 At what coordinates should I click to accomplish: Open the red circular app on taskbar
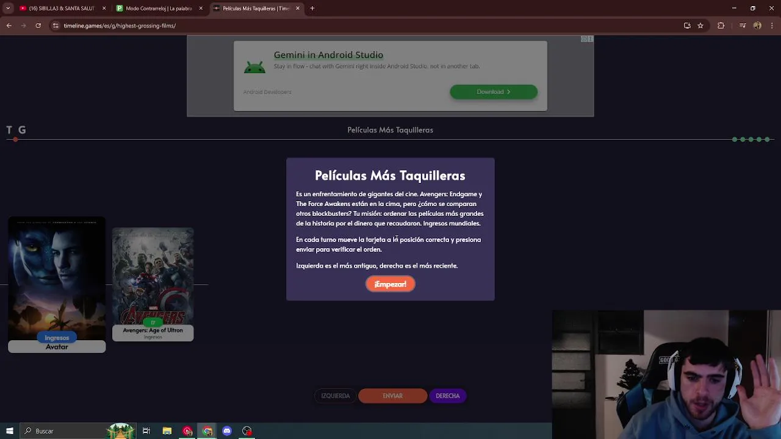pos(187,431)
